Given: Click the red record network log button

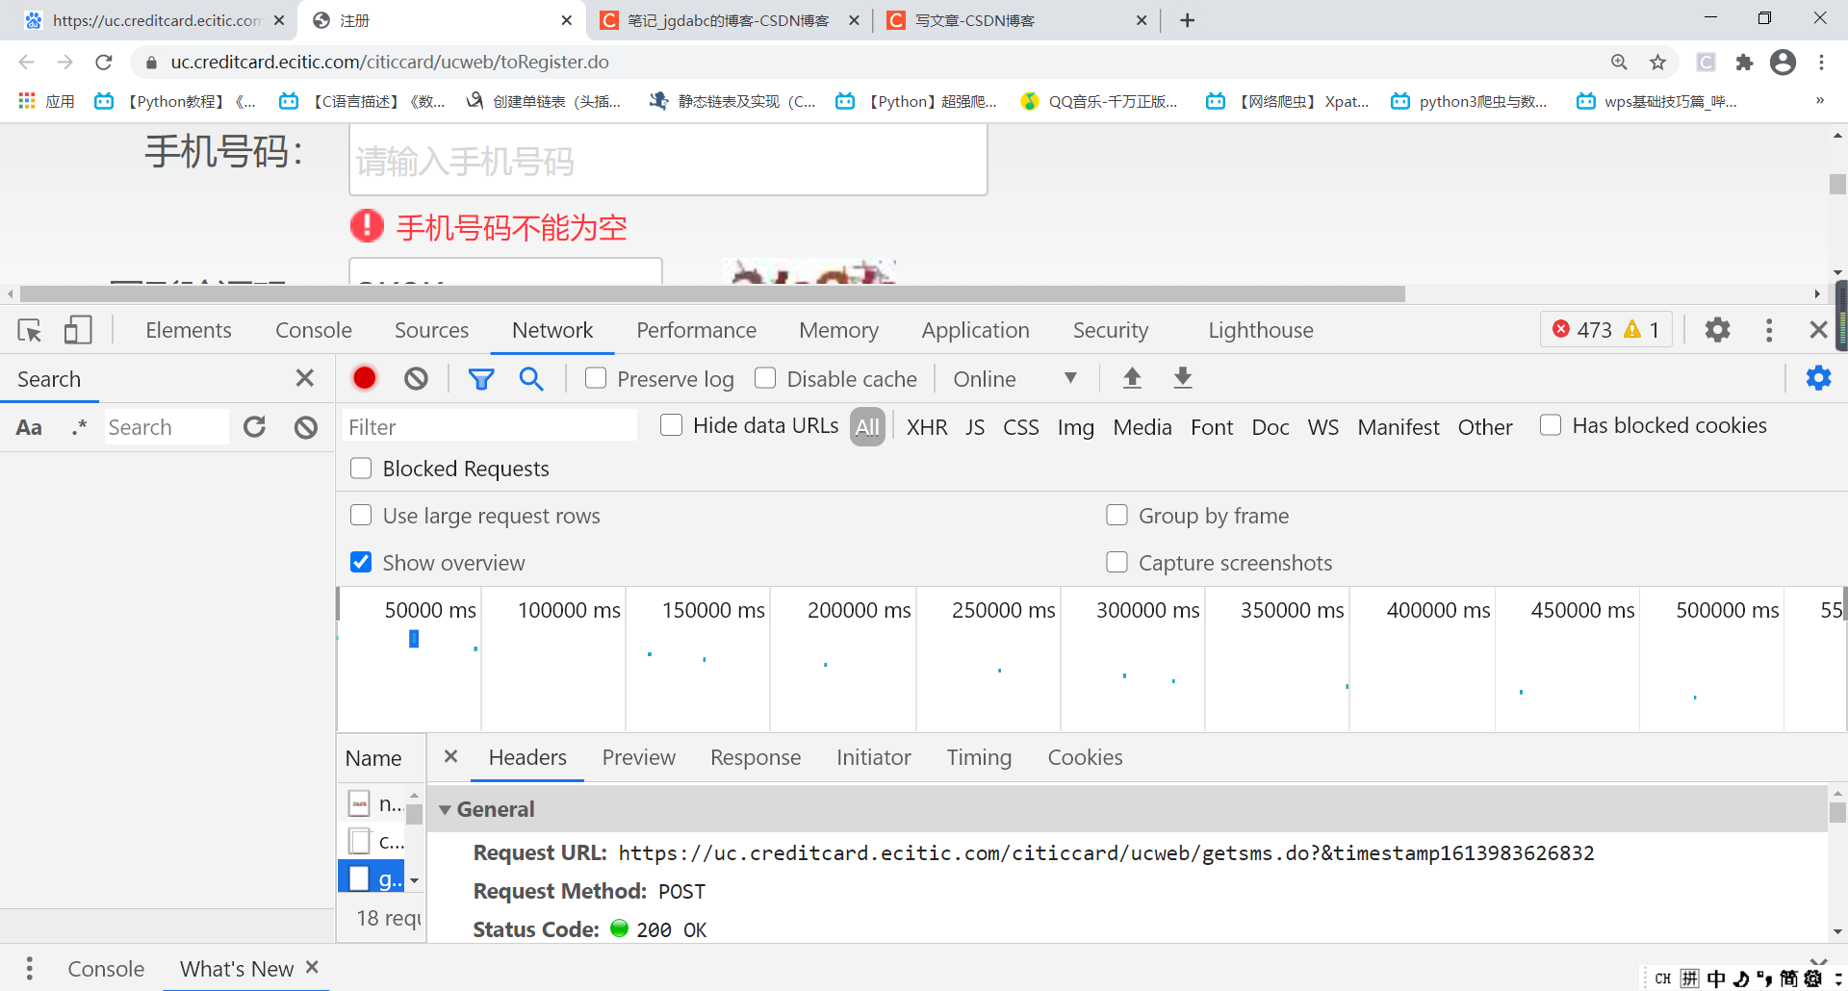Looking at the screenshot, I should pos(365,378).
